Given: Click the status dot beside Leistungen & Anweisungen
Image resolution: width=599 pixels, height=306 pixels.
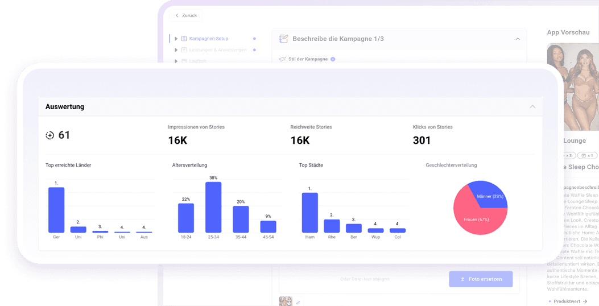Looking at the screenshot, I should [254, 49].
